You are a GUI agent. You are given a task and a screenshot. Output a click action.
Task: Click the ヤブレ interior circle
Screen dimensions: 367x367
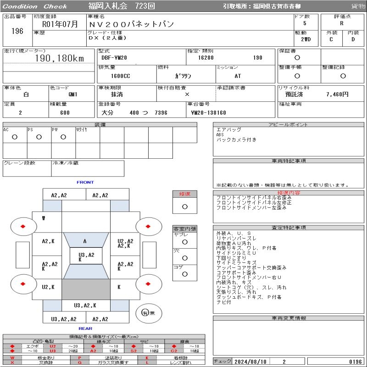tap(185, 242)
